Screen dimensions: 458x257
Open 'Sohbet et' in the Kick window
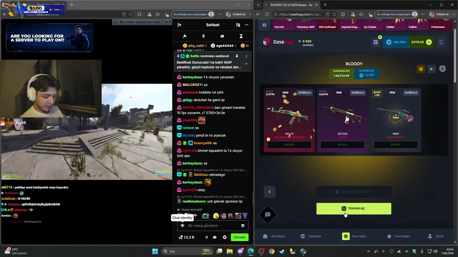(236, 14)
